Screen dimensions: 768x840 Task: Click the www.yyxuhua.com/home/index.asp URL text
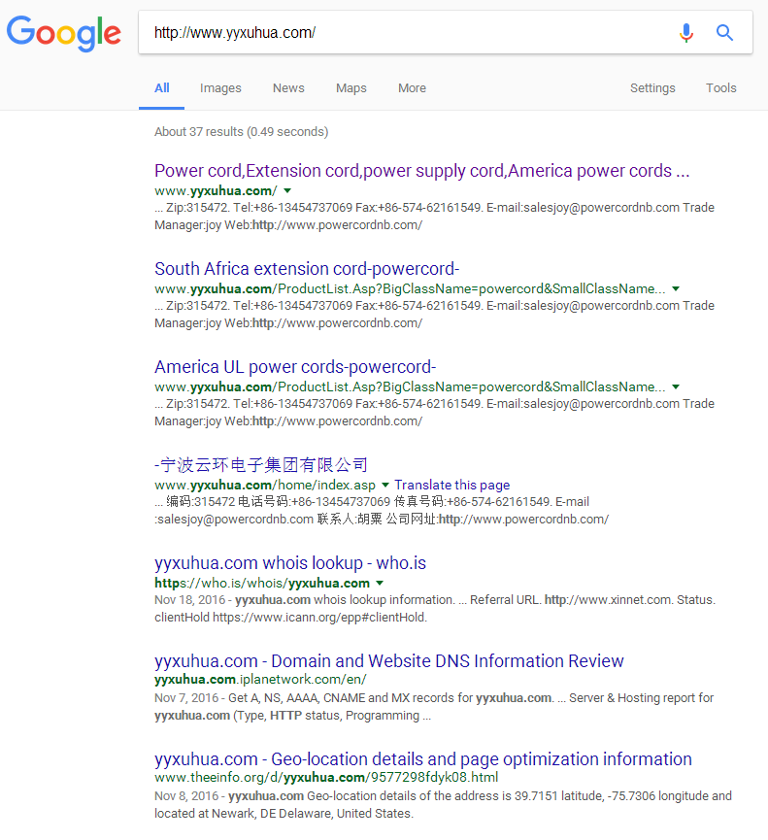(x=264, y=485)
